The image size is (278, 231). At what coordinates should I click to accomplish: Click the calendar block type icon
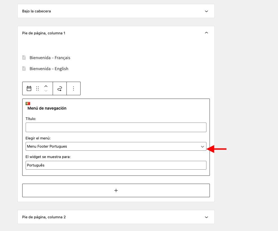click(x=29, y=88)
